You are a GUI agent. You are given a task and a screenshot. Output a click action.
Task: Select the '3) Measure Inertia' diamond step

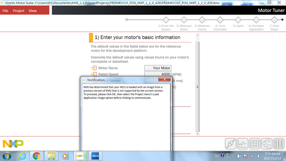click(x=202, y=20)
